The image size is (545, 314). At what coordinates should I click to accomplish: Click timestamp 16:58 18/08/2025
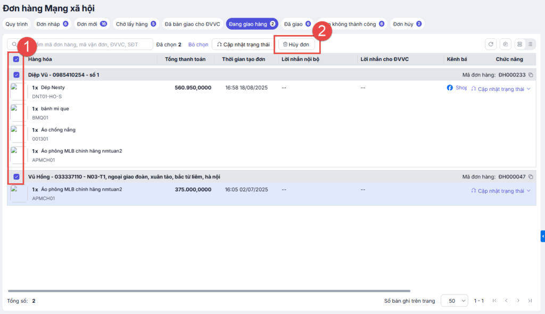click(246, 88)
